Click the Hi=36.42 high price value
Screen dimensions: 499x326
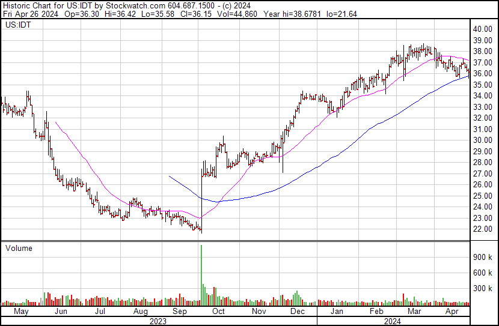[120, 14]
